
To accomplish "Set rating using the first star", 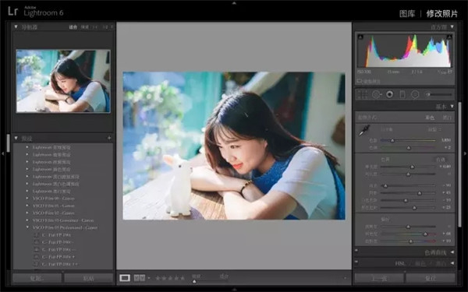I will 158,278.
